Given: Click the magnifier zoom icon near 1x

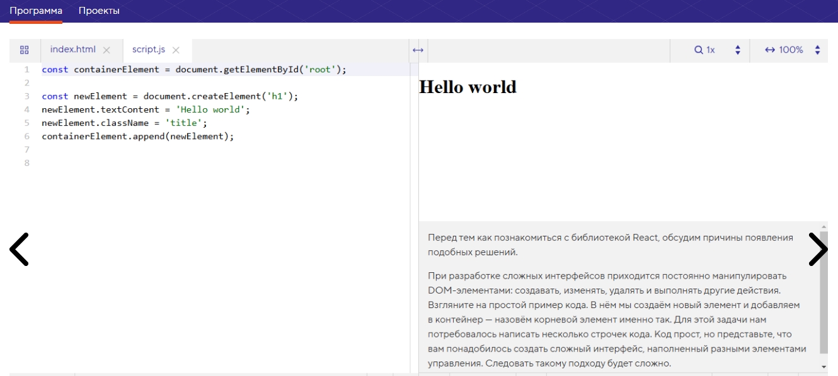Looking at the screenshot, I should pos(697,49).
